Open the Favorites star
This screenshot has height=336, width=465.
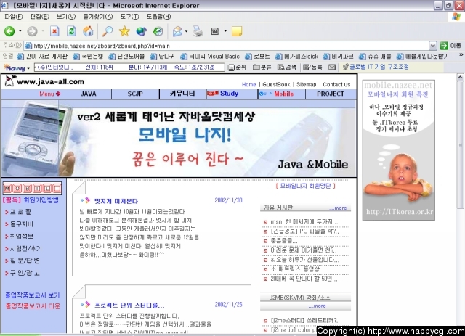tap(124, 31)
